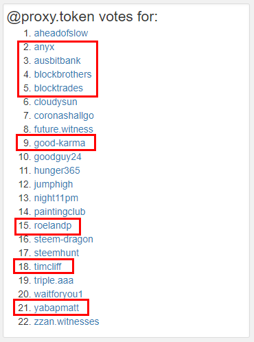Visit the steem-dragon link

[x=64, y=240]
